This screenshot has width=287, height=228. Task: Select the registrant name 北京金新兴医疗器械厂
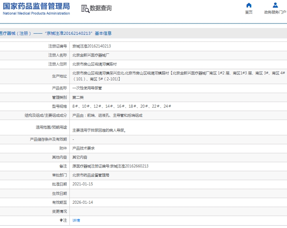pyautogui.click(x=91, y=55)
